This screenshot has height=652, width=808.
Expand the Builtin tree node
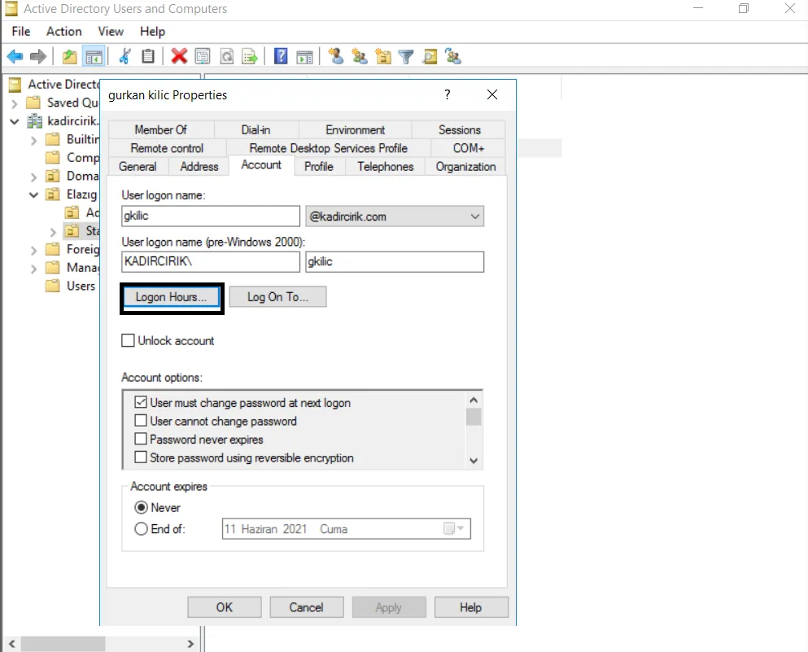[x=33, y=140]
